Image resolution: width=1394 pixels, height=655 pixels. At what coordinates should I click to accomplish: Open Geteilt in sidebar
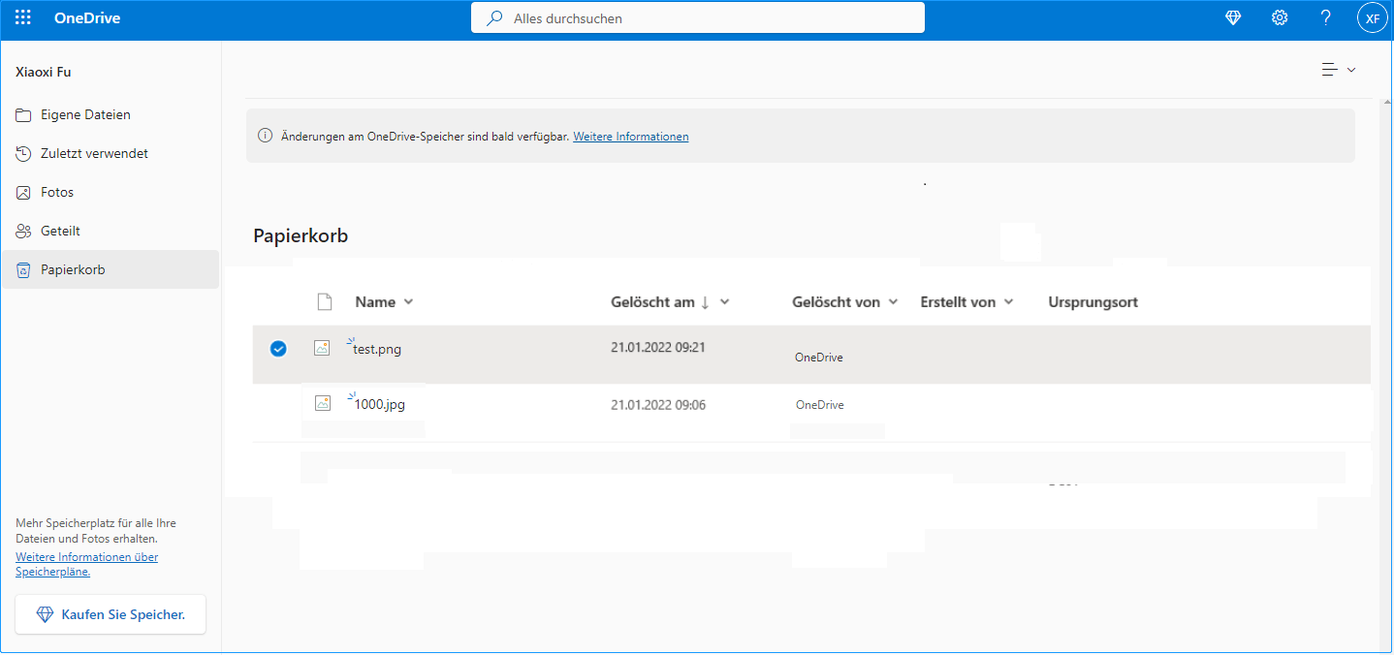click(111, 231)
